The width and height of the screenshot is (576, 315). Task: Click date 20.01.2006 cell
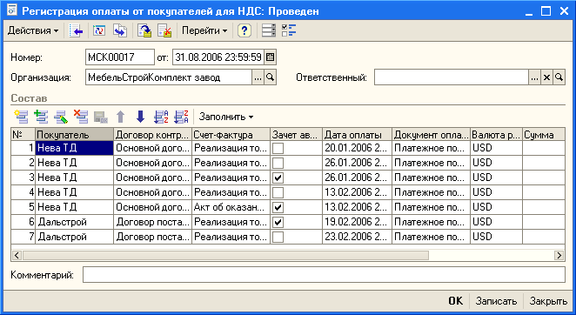357,148
